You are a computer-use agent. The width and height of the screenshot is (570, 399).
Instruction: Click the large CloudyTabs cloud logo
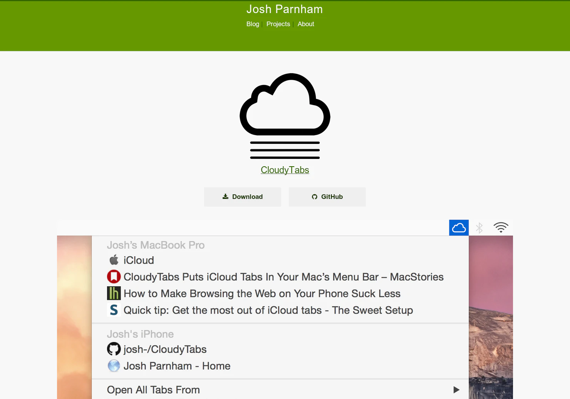[x=285, y=116]
